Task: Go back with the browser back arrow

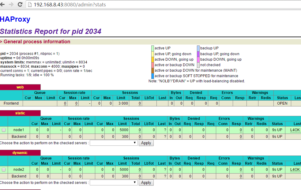Action: (2, 4)
